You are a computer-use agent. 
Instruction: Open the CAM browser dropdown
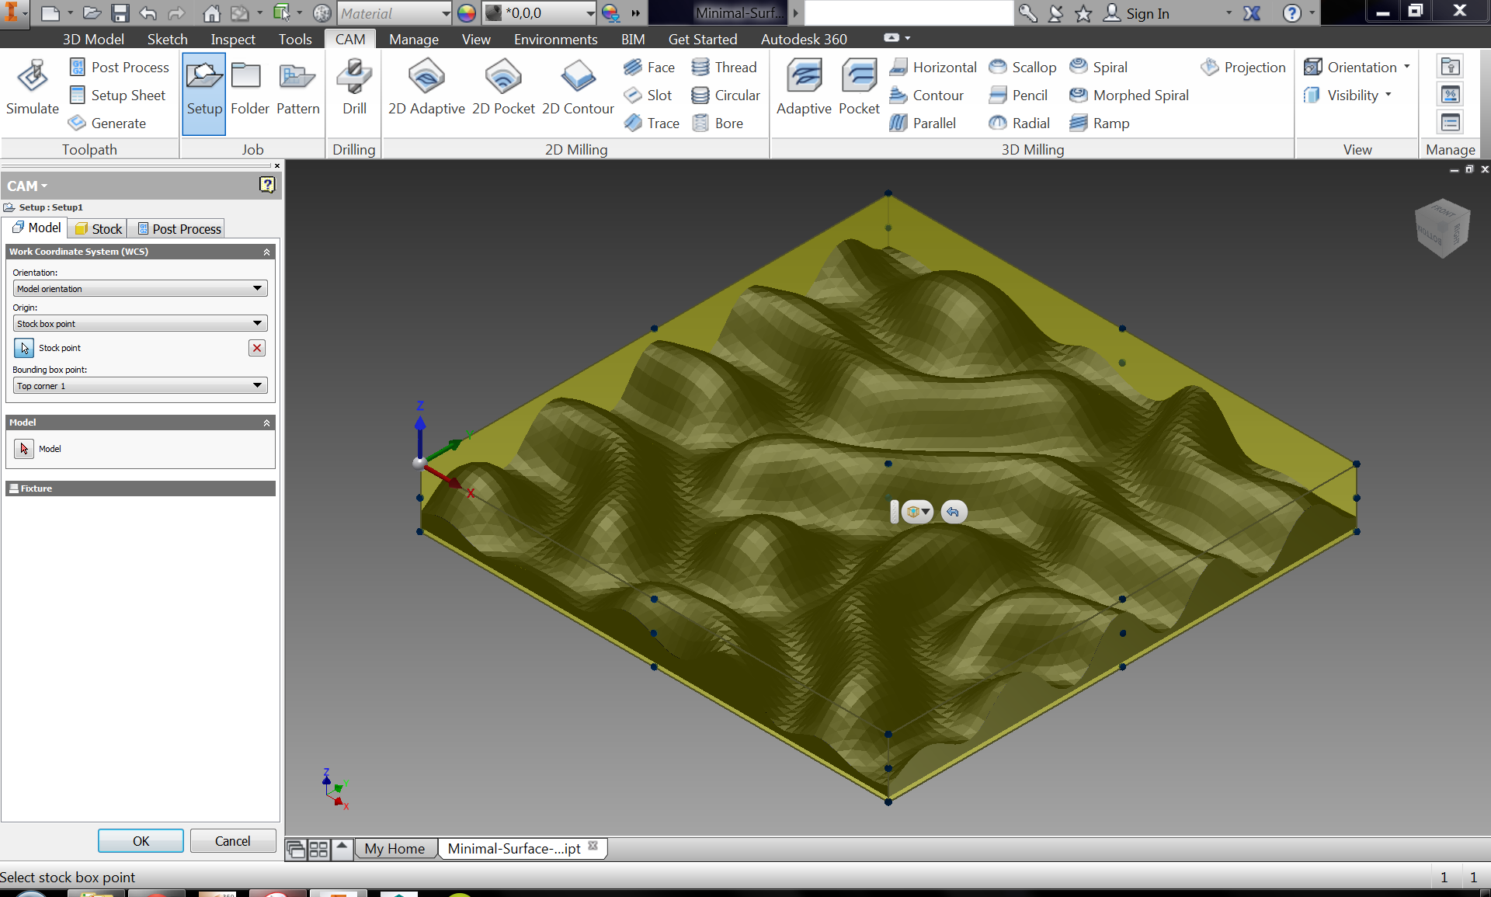tap(27, 186)
